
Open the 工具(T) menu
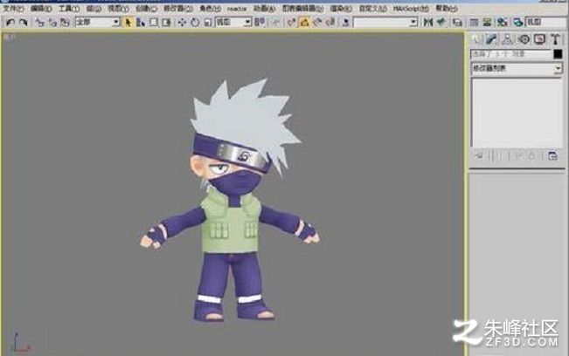69,8
